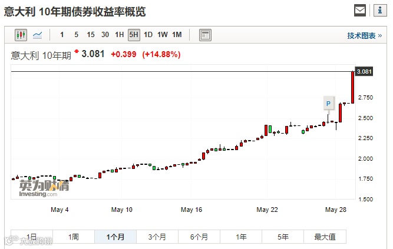Select the 1M interval
The height and width of the screenshot is (249, 393).
pyautogui.click(x=177, y=35)
